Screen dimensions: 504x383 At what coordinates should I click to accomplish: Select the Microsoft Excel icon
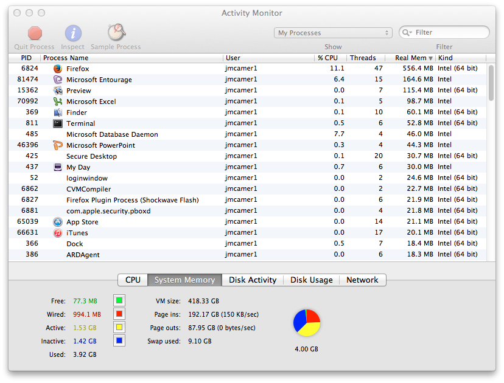58,102
